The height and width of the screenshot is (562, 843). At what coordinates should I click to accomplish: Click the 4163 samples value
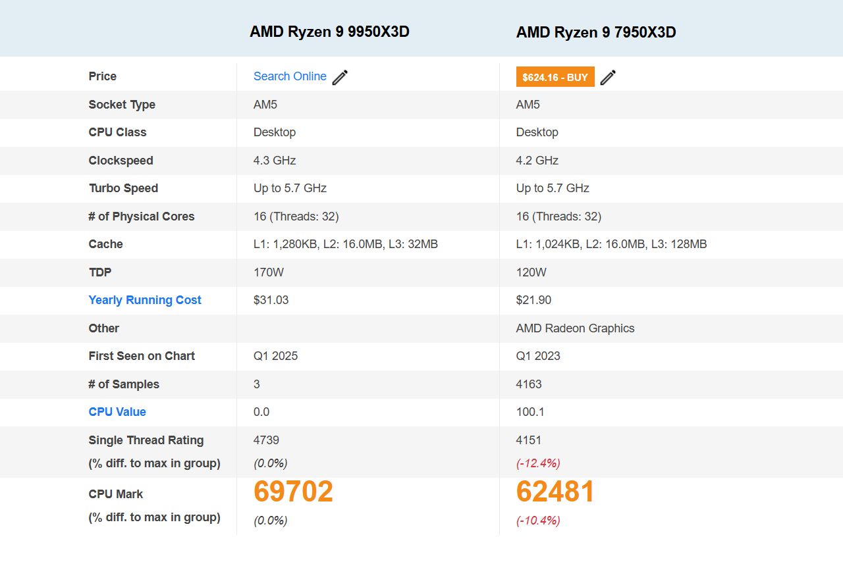pos(529,384)
